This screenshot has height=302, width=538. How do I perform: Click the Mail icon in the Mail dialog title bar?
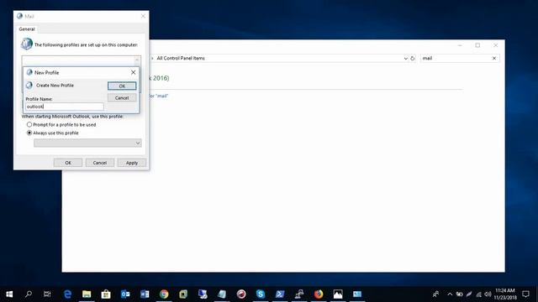click(x=20, y=16)
